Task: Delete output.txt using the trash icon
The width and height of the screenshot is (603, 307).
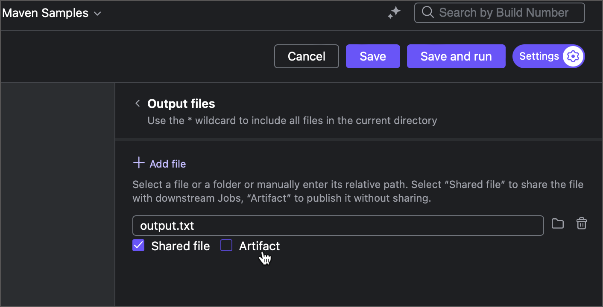Action: (581, 223)
